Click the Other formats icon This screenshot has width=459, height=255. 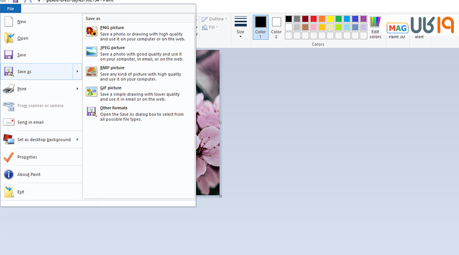(x=91, y=111)
